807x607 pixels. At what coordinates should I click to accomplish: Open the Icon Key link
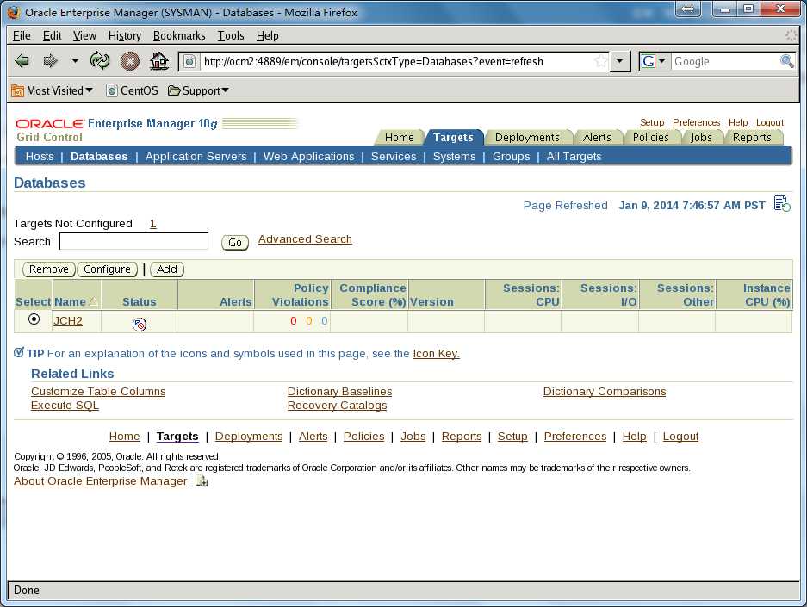tap(437, 354)
